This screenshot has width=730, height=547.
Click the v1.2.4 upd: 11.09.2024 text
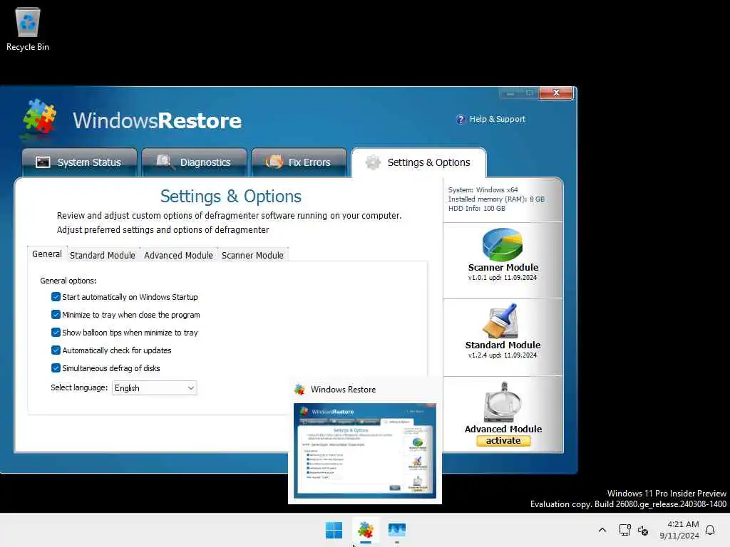tap(503, 355)
